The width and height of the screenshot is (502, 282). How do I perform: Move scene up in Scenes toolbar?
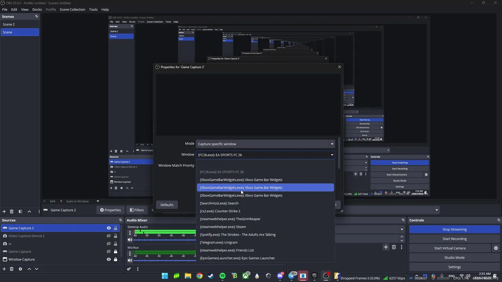(29, 211)
